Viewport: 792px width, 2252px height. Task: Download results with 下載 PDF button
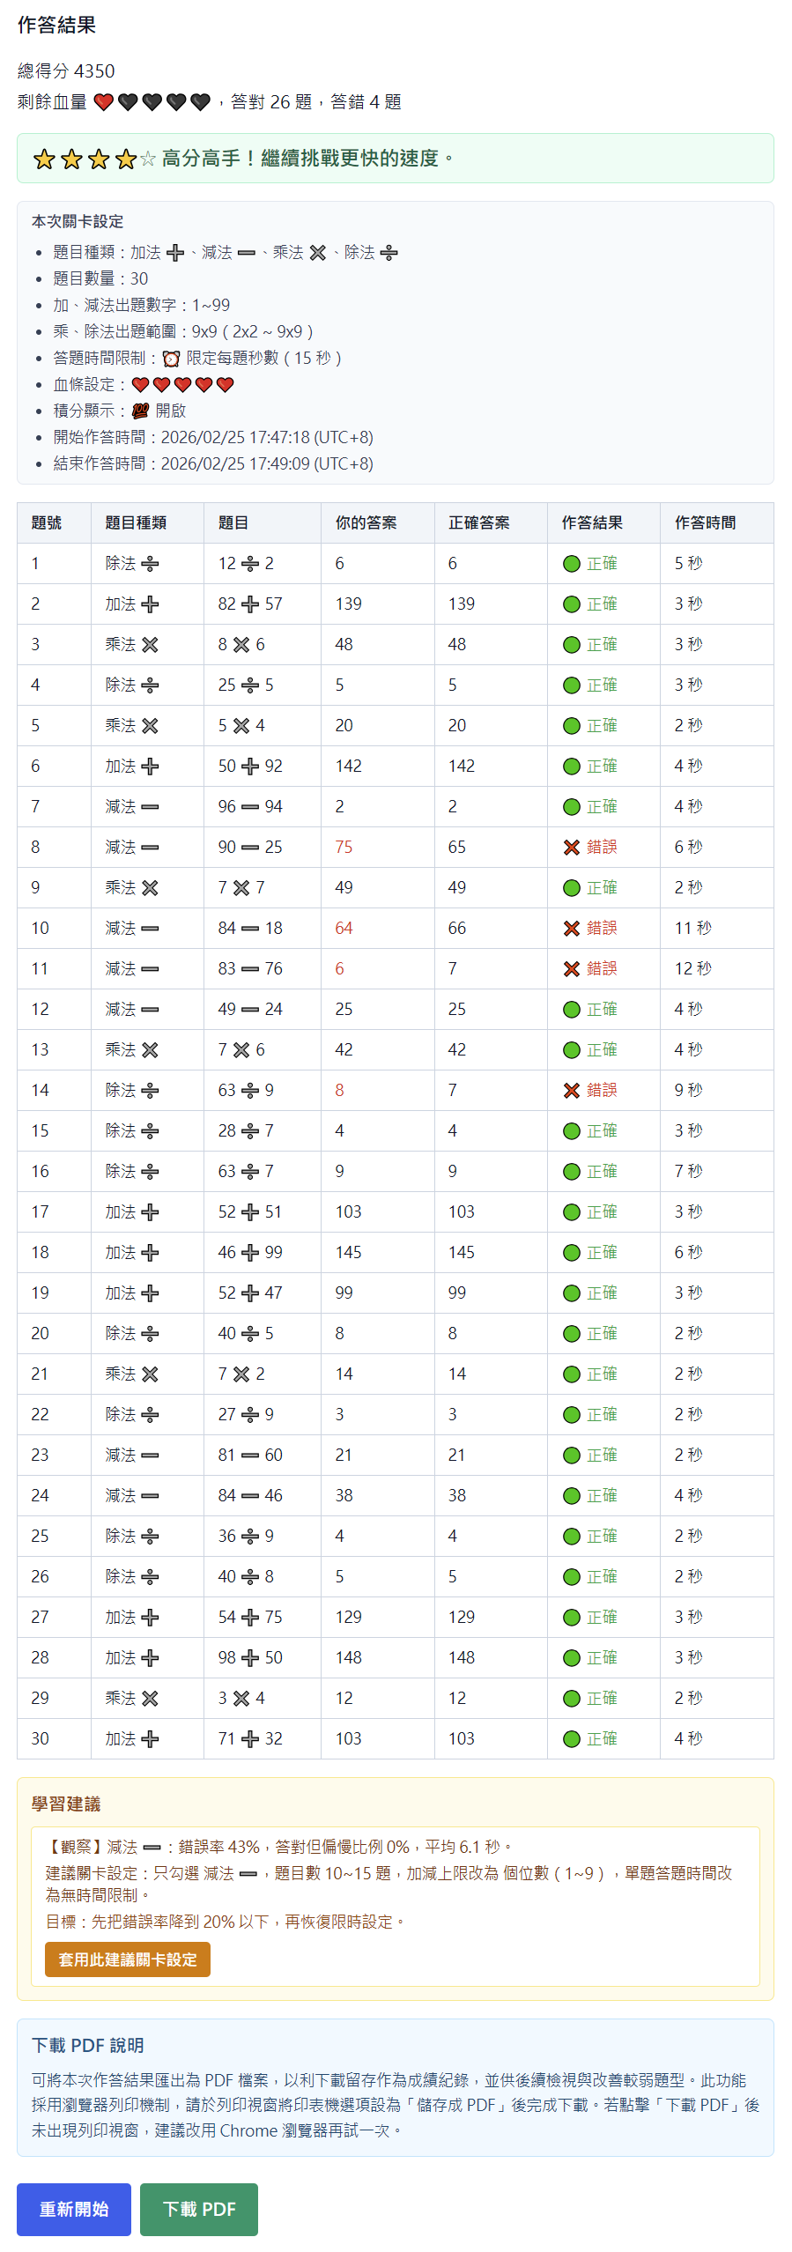click(199, 2209)
